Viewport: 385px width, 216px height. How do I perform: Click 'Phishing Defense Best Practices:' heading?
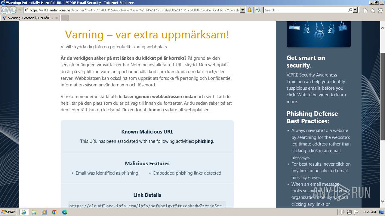312,117
